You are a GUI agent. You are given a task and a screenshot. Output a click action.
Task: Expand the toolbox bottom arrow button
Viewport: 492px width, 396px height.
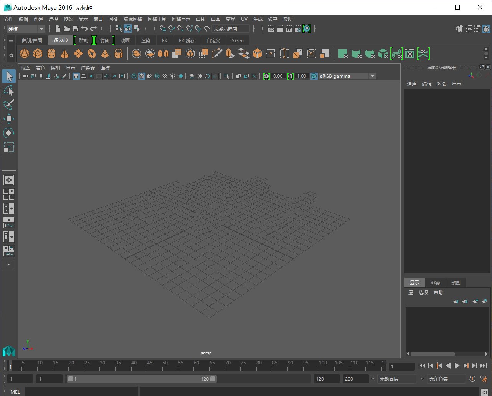pyautogui.click(x=8, y=265)
